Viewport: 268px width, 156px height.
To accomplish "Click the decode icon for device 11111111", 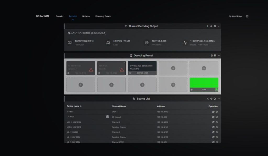I will [x=213, y=112].
